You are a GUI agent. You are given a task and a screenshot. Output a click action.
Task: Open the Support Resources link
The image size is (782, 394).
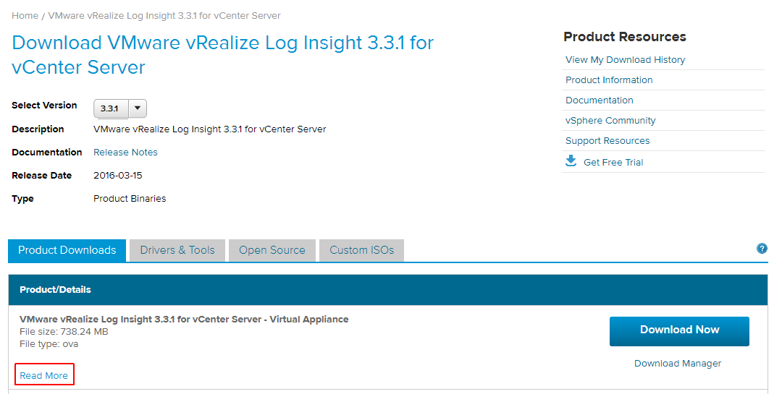click(x=607, y=141)
